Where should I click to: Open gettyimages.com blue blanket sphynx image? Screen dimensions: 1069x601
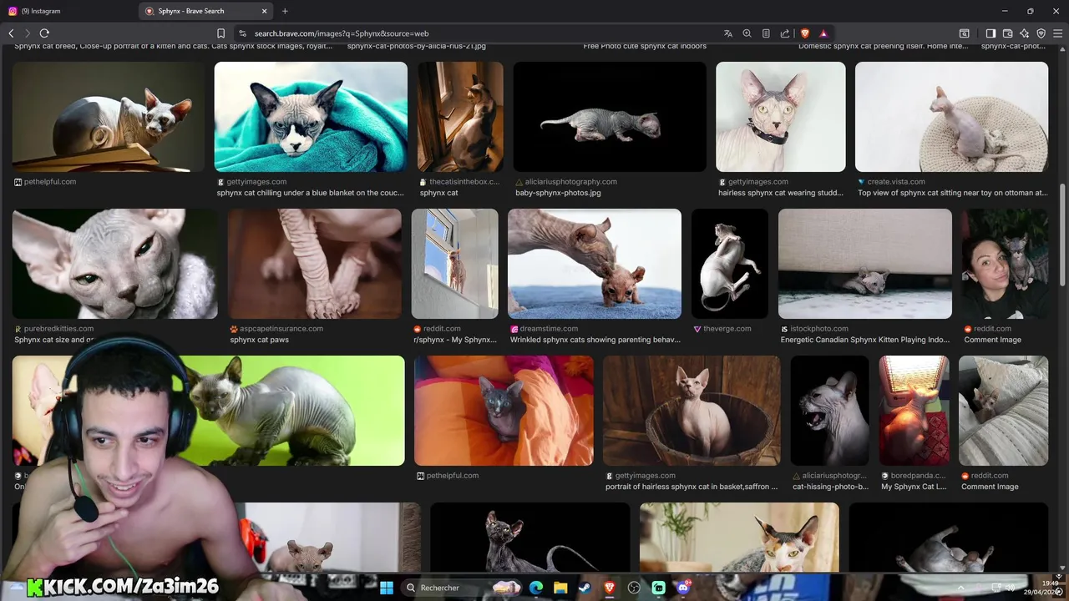tap(311, 117)
